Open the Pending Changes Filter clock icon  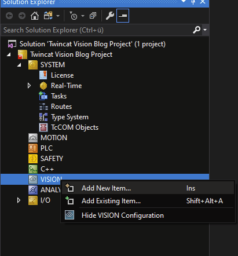coord(74,16)
